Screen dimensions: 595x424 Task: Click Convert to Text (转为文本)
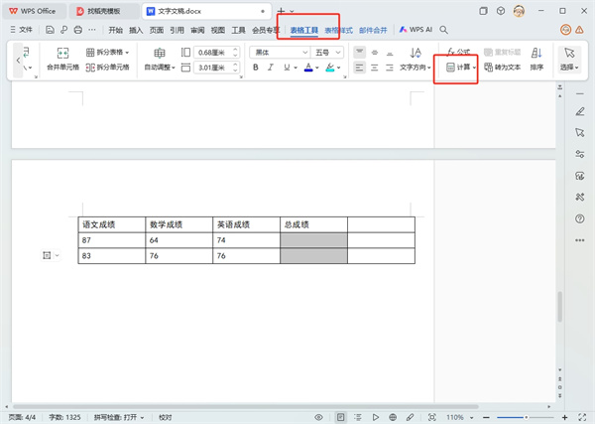pyautogui.click(x=503, y=68)
